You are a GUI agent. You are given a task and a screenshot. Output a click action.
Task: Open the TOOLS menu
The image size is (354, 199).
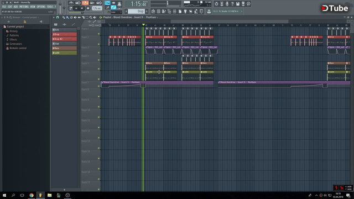[x=50, y=7]
